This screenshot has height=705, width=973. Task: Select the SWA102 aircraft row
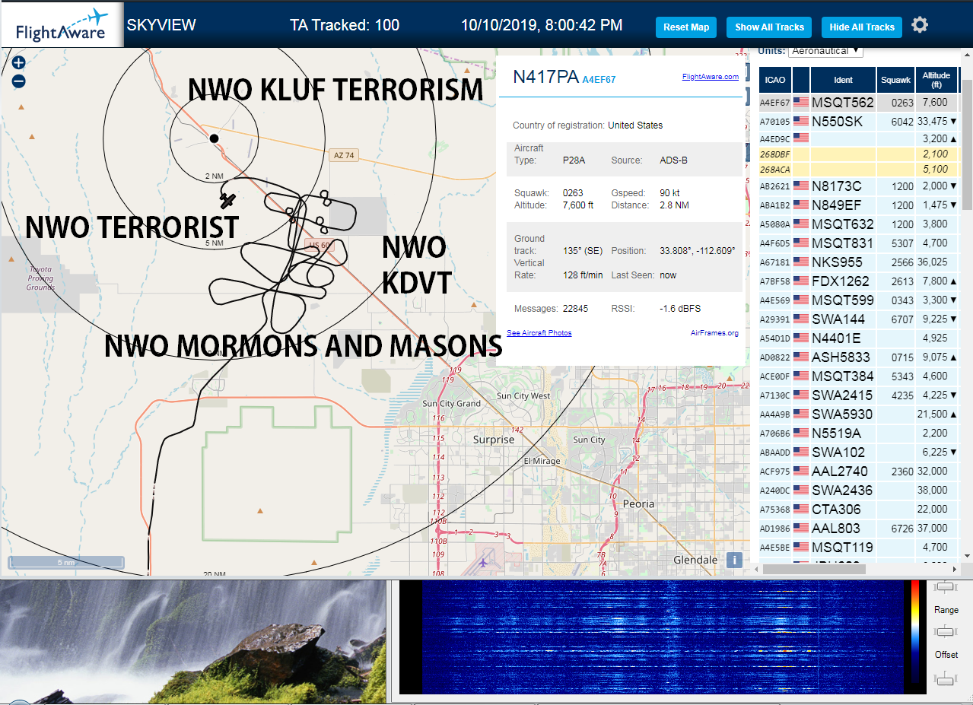[859, 452]
